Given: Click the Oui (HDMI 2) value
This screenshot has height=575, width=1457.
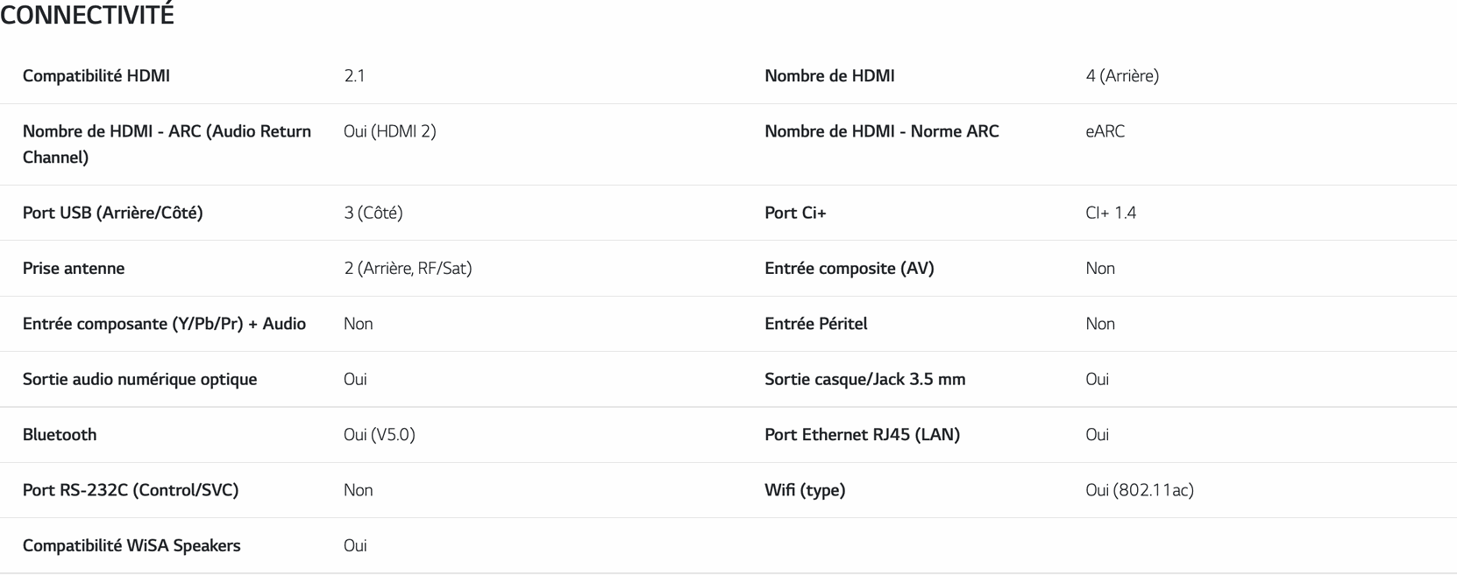Looking at the screenshot, I should click(389, 131).
